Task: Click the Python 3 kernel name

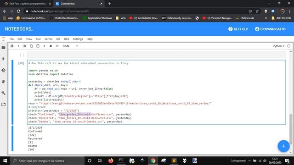Action: tap(278, 46)
